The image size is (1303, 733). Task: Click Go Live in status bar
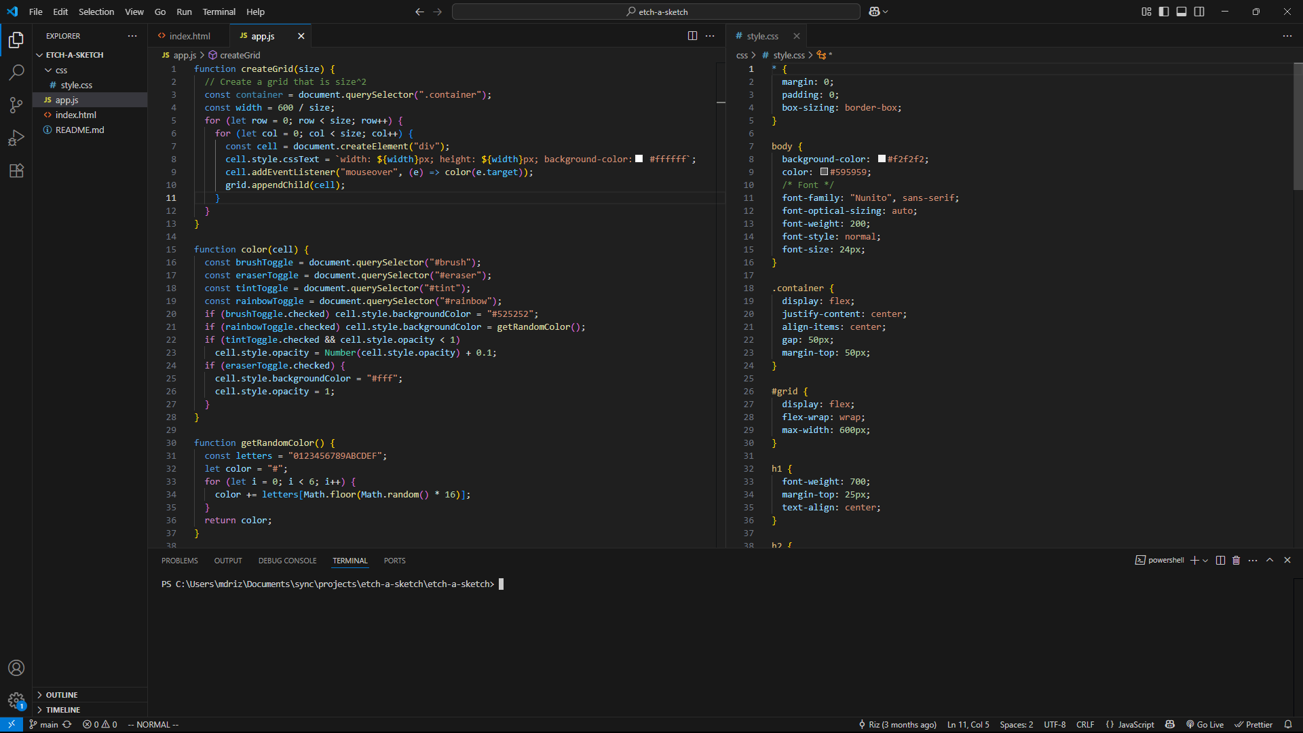pyautogui.click(x=1205, y=724)
